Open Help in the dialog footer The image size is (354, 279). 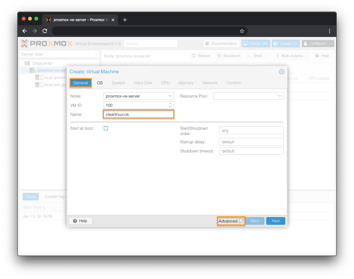(x=80, y=221)
